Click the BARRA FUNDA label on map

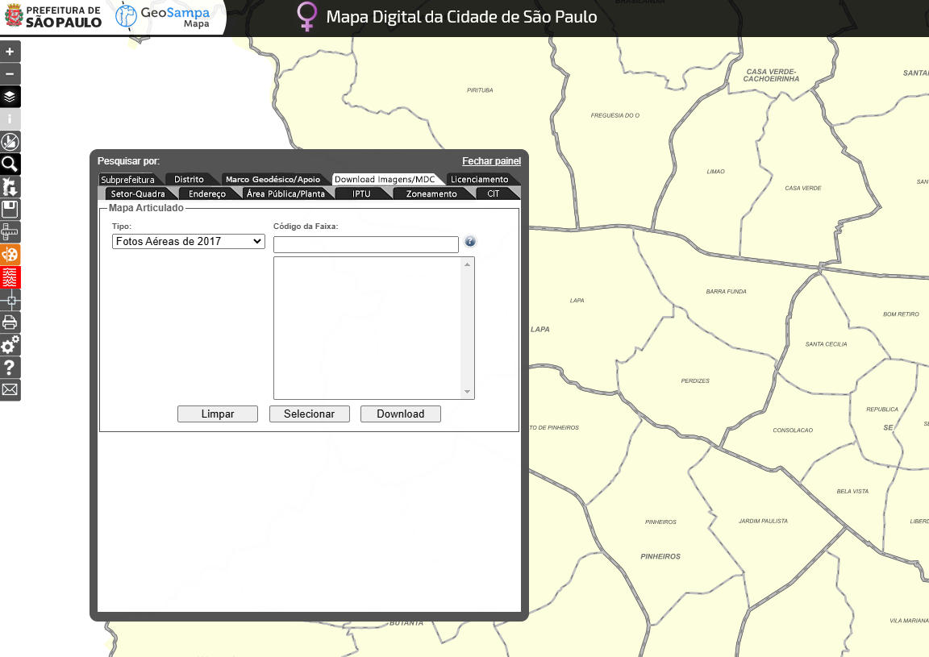tap(727, 292)
